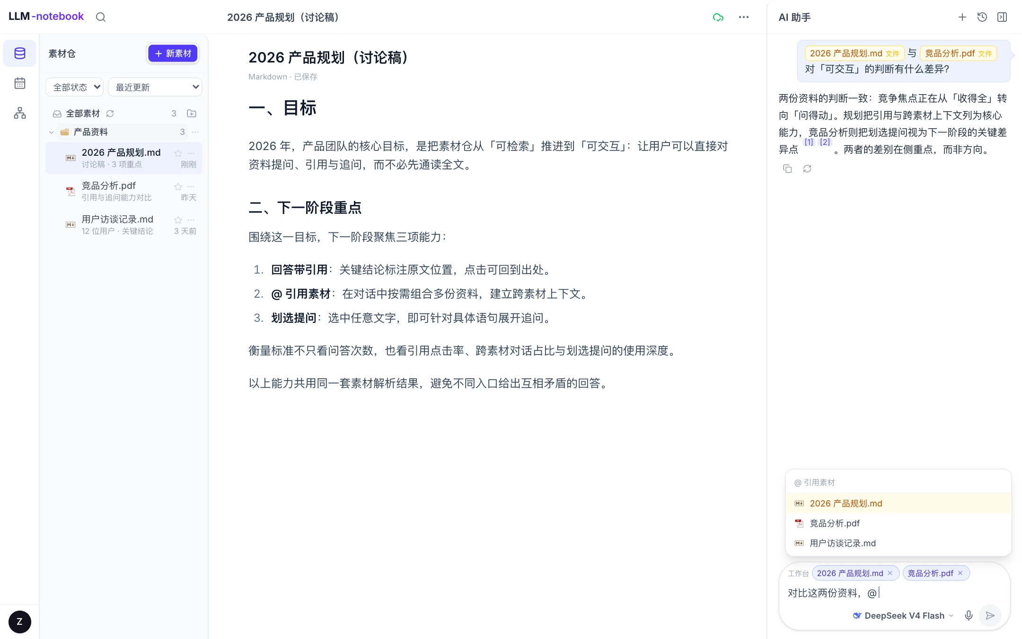Remove 竞品分析.pdf chip from workbench

960,573
